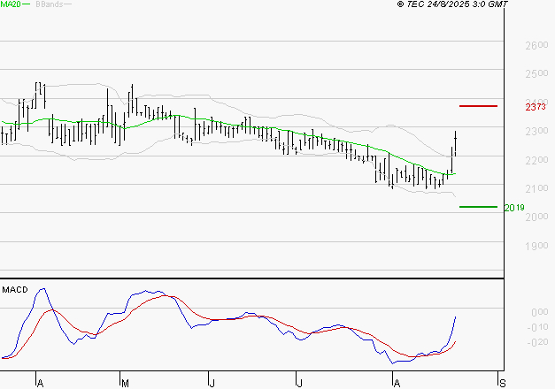The height and width of the screenshot is (389, 555).
Task: Click the leftmost A month marker
Action: tap(40, 382)
